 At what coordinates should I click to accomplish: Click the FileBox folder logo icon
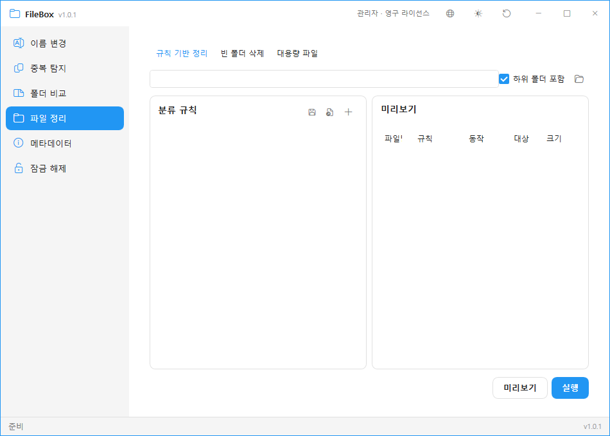[15, 14]
